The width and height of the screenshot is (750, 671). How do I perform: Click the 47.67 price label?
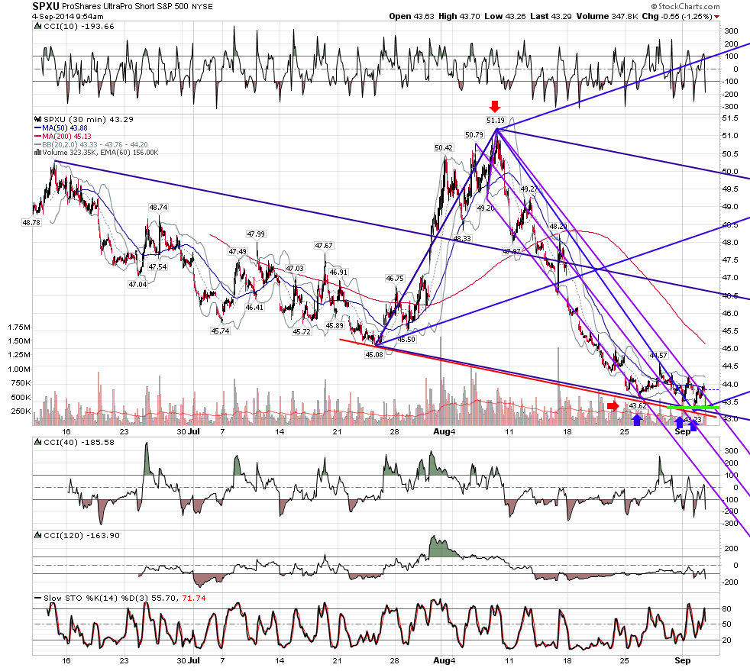point(324,246)
